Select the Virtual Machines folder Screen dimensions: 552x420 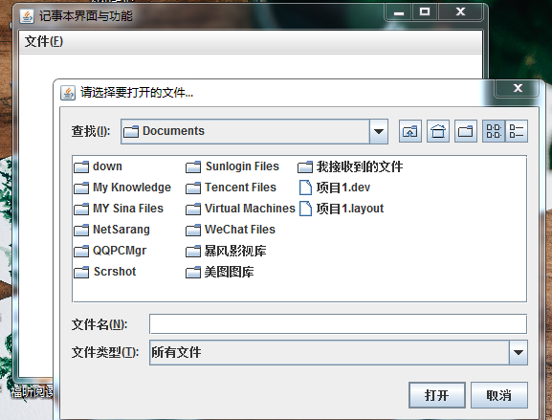pos(240,209)
